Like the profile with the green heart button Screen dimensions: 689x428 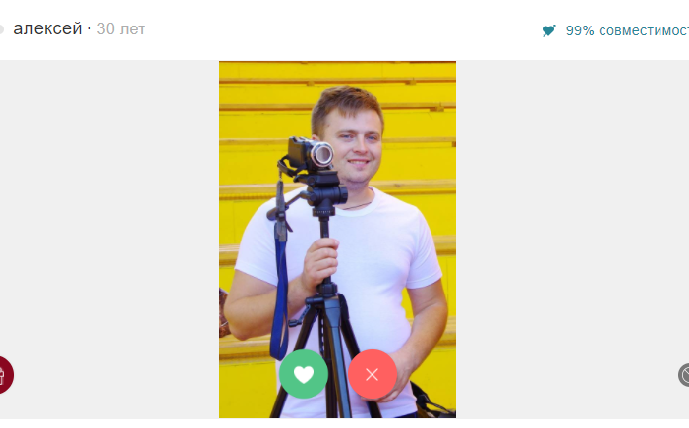(304, 374)
